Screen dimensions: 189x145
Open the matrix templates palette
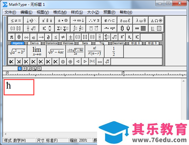tap(141, 28)
